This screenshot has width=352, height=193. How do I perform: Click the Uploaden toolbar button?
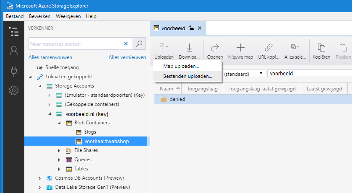[x=164, y=51]
